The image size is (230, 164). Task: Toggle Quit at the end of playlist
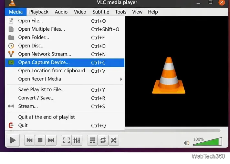(x=65, y=117)
